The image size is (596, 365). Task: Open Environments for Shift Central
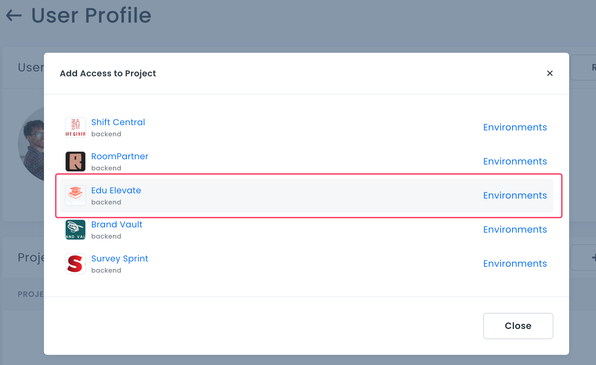(x=515, y=127)
